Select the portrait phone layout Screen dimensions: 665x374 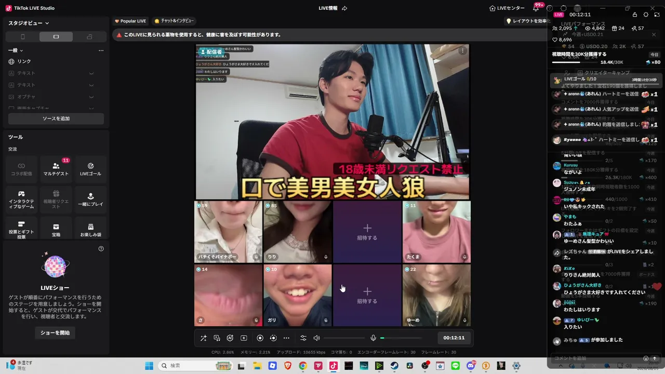click(x=22, y=37)
